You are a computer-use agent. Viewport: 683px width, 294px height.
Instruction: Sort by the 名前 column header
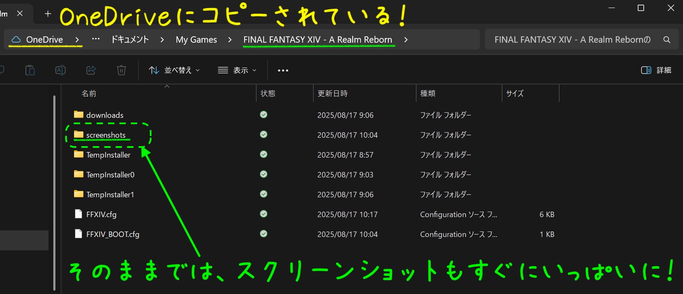89,93
